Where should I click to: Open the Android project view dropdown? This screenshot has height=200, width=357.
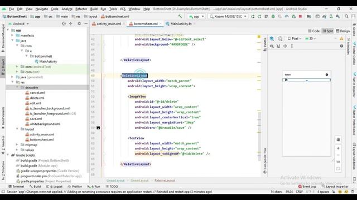[19, 23]
